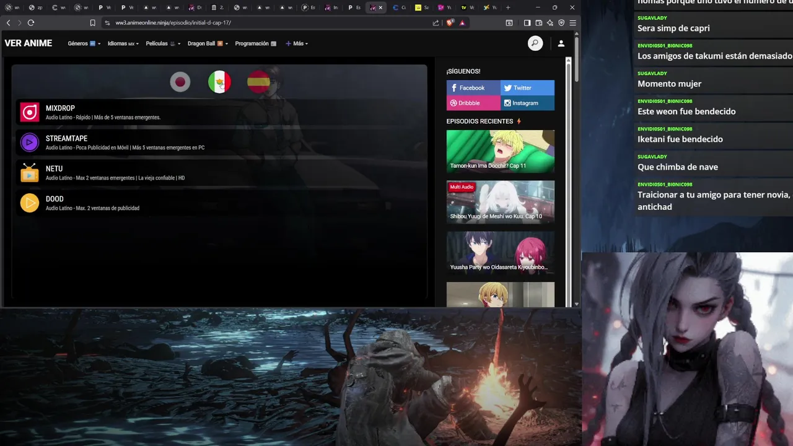
Task: Open the Leo AI sparkle icon
Action: 550,23
